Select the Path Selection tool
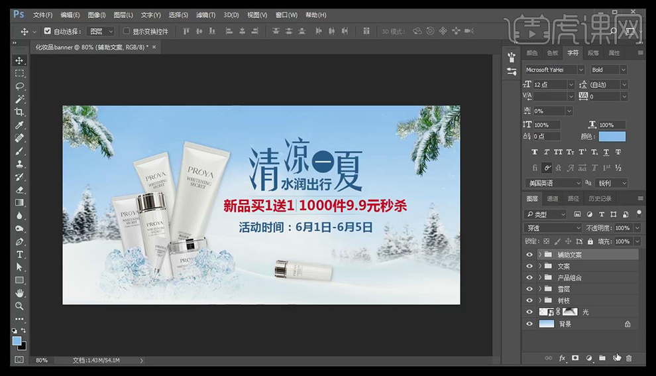This screenshot has height=376, width=656. pyautogui.click(x=19, y=267)
